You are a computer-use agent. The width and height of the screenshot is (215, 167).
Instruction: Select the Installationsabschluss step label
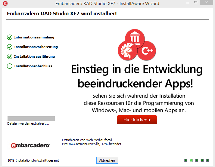pyautogui.click(x=33, y=66)
